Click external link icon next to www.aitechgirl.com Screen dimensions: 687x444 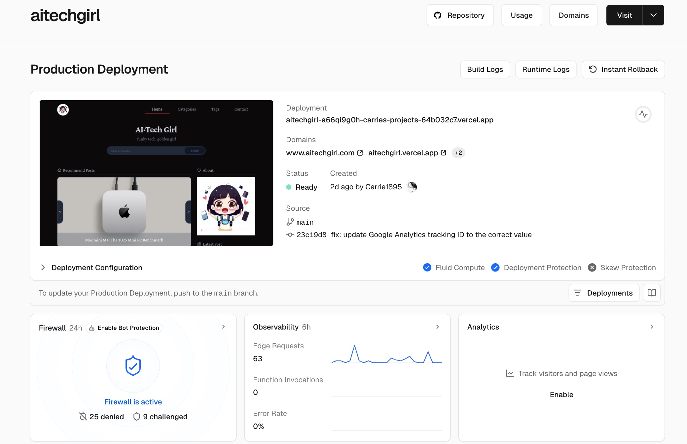[360, 153]
